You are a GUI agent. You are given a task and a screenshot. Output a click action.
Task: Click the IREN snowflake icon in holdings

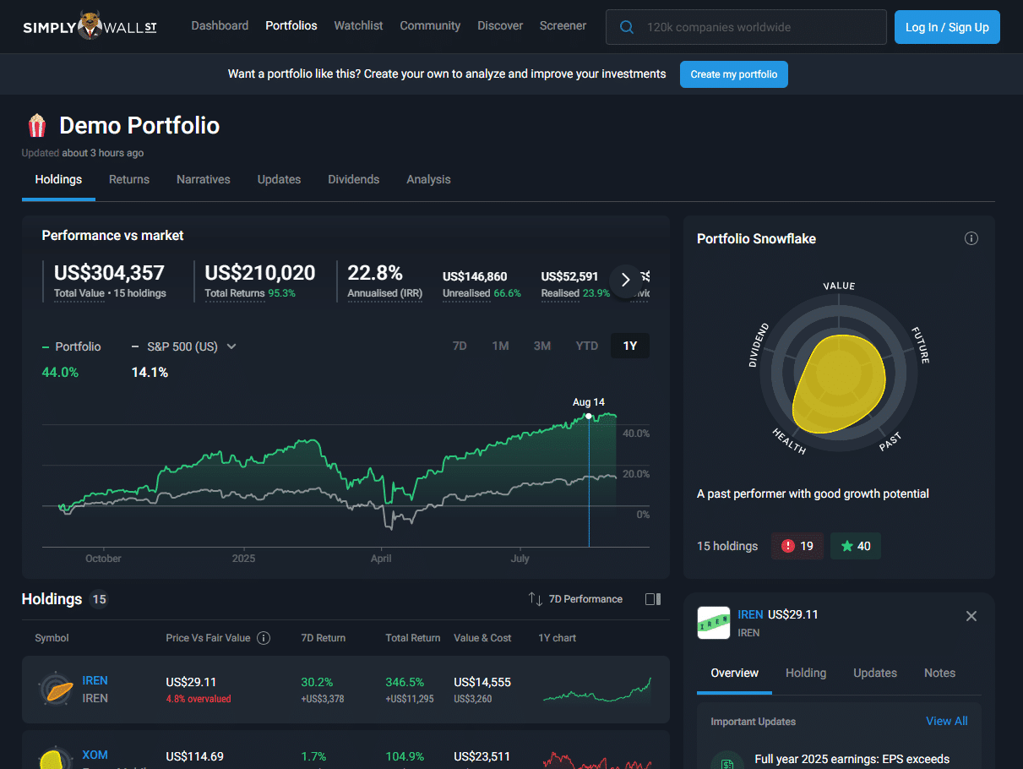(x=56, y=689)
